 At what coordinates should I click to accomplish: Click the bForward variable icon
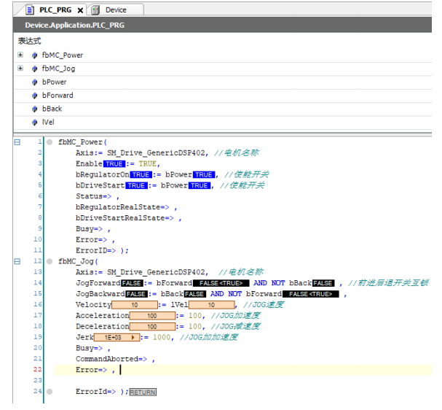(35, 96)
